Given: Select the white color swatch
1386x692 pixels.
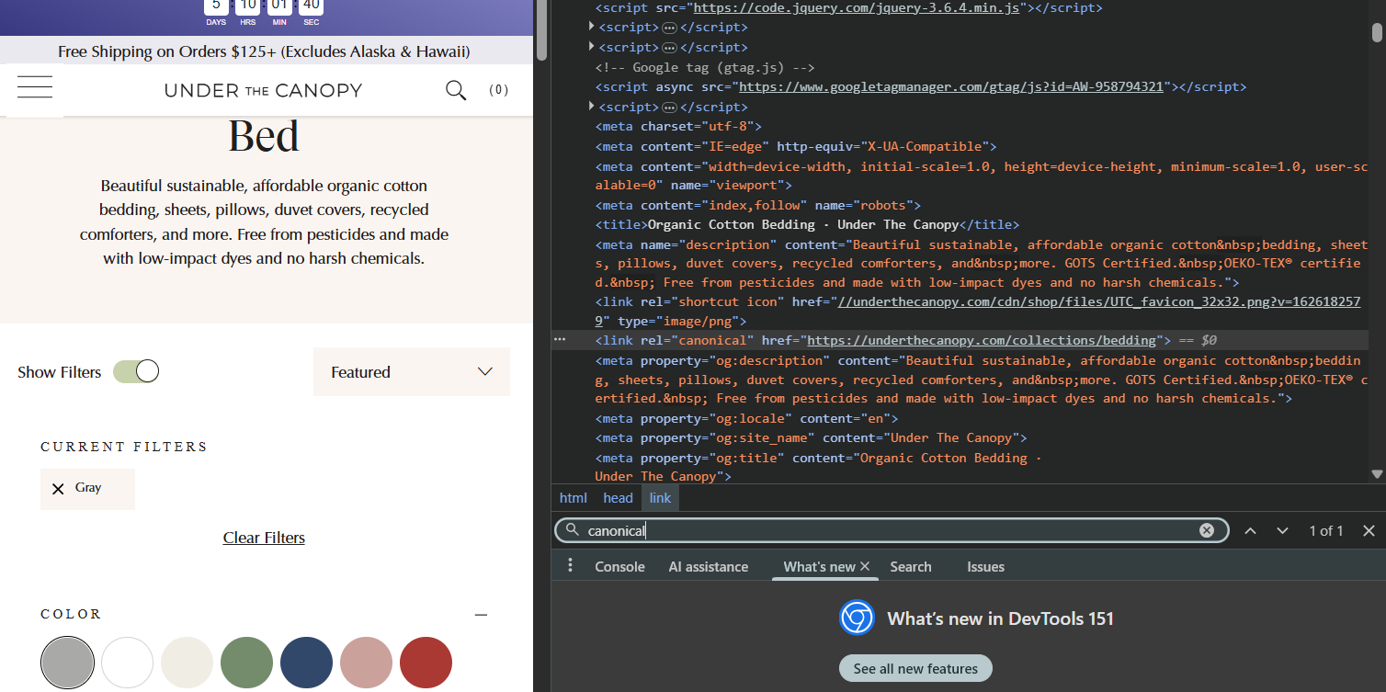Looking at the screenshot, I should tap(127, 663).
